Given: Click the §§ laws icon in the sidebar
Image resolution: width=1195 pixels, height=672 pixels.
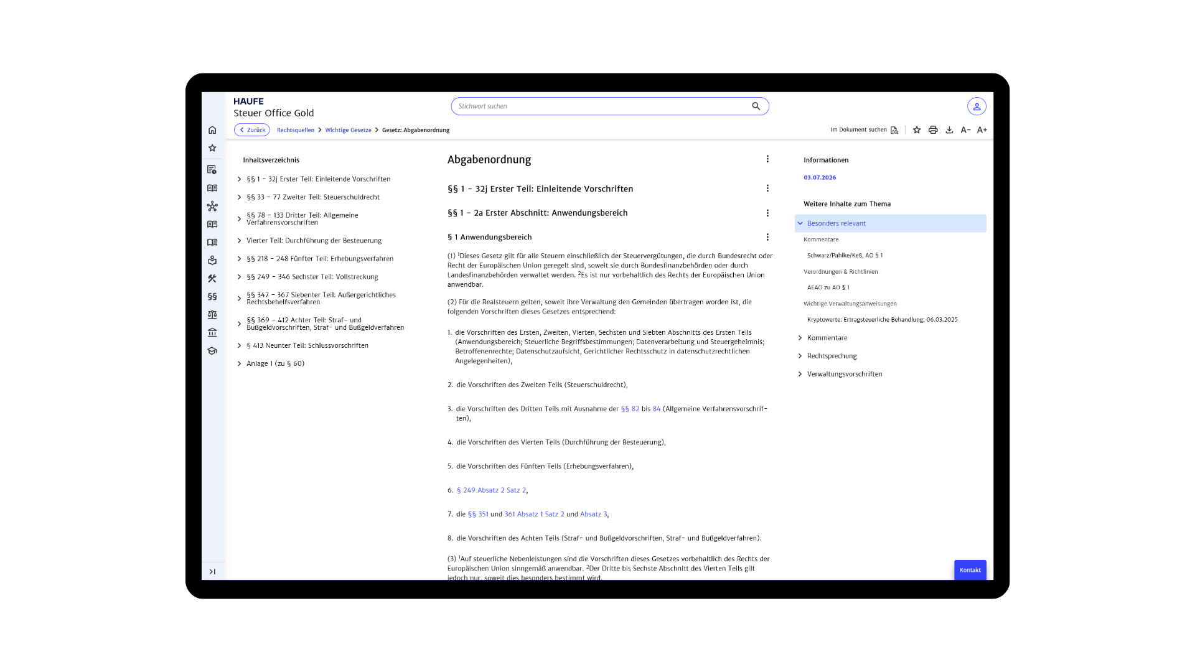Looking at the screenshot, I should 212,297.
